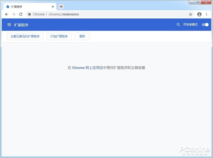Click the forward navigation arrow
213x158 pixels.
(x=14, y=14)
